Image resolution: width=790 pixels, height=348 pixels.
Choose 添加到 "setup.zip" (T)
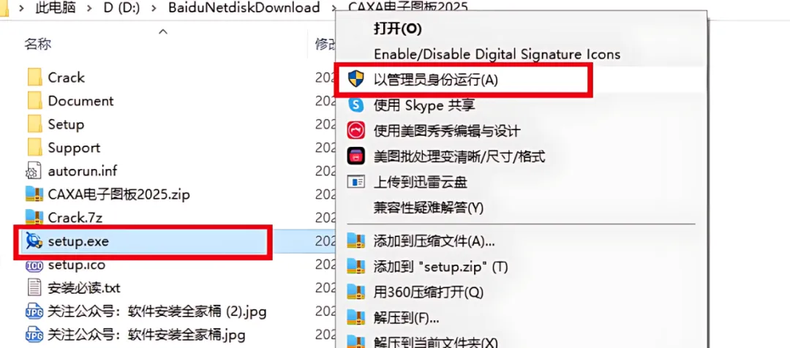click(440, 266)
